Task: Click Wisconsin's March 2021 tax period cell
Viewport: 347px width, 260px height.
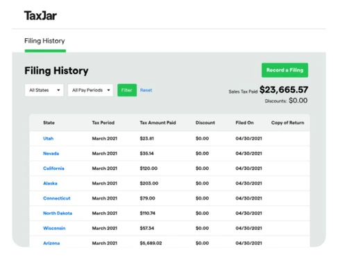Action: click(x=105, y=228)
